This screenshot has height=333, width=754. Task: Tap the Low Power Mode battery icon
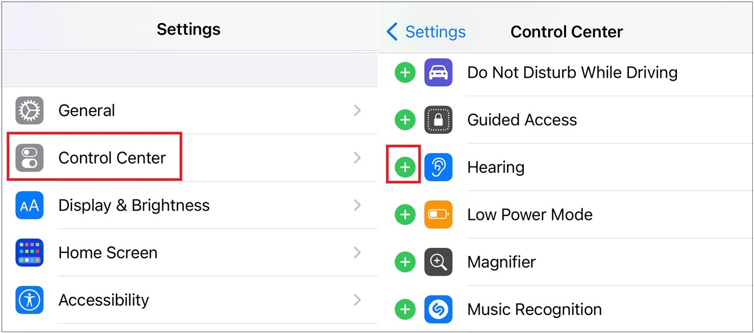click(x=438, y=215)
